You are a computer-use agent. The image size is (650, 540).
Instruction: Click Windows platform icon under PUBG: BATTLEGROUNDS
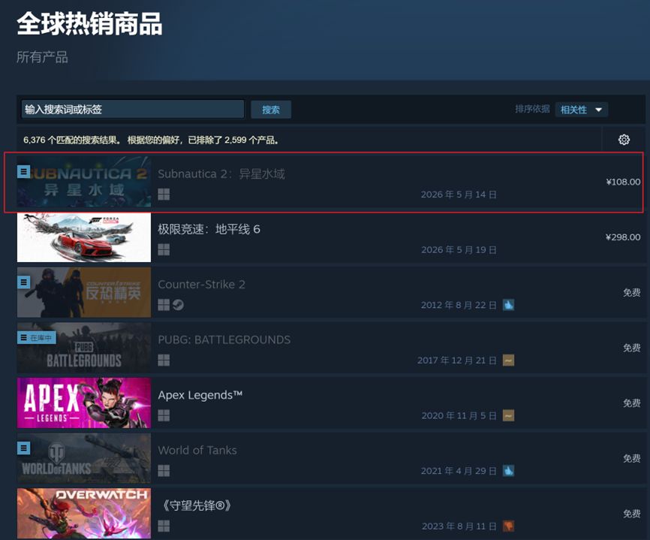[164, 360]
